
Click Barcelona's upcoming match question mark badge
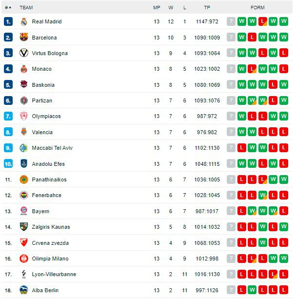click(x=231, y=38)
